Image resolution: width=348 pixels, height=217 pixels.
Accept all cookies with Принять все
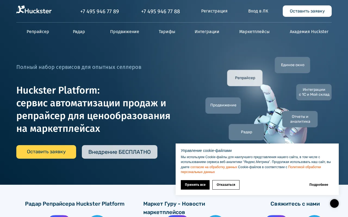pos(195,185)
